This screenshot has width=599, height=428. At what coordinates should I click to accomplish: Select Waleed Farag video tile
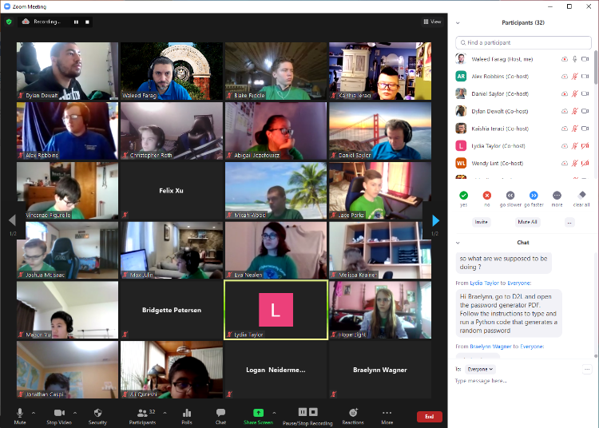(172, 71)
